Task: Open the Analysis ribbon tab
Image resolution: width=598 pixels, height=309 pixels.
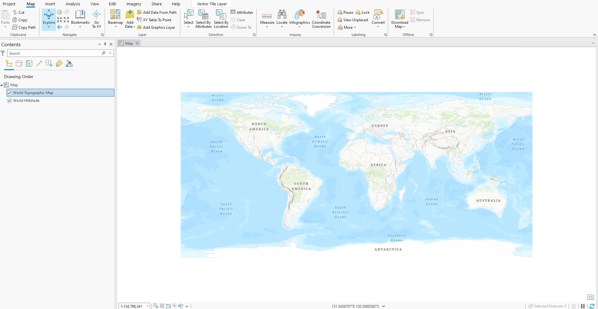Action: click(73, 4)
